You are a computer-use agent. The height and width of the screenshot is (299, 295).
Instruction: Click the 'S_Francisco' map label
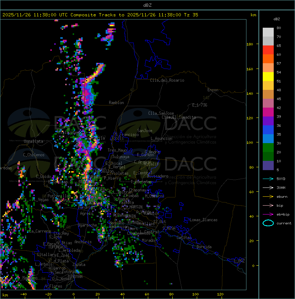(x=127, y=135)
